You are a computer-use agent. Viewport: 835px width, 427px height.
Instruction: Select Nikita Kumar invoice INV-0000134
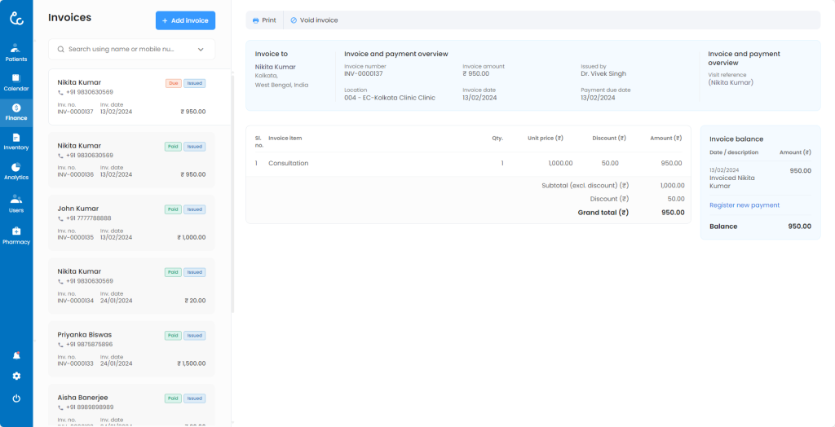[131, 285]
